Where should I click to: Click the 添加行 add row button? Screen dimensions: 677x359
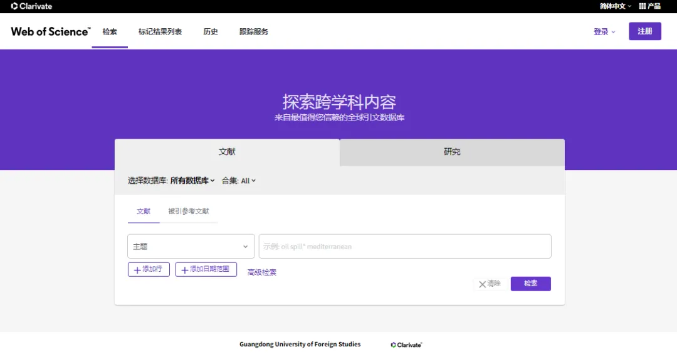pyautogui.click(x=149, y=269)
